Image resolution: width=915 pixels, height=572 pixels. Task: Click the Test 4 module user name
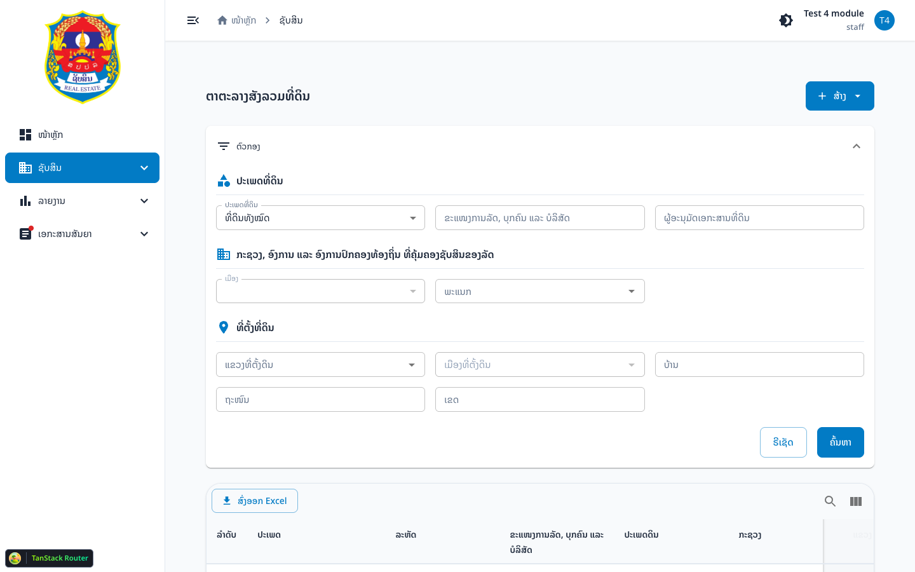click(834, 13)
